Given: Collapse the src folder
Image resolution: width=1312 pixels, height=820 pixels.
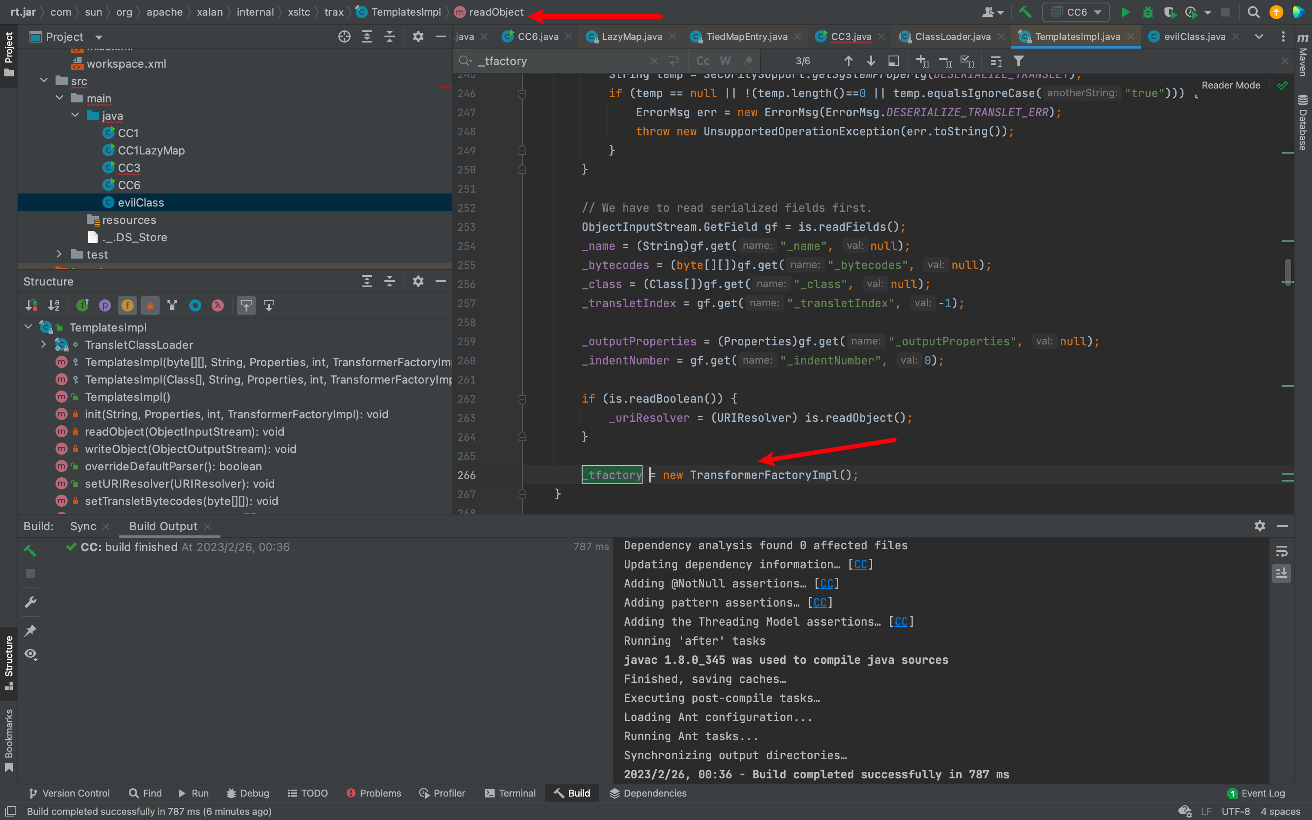Looking at the screenshot, I should coord(44,81).
